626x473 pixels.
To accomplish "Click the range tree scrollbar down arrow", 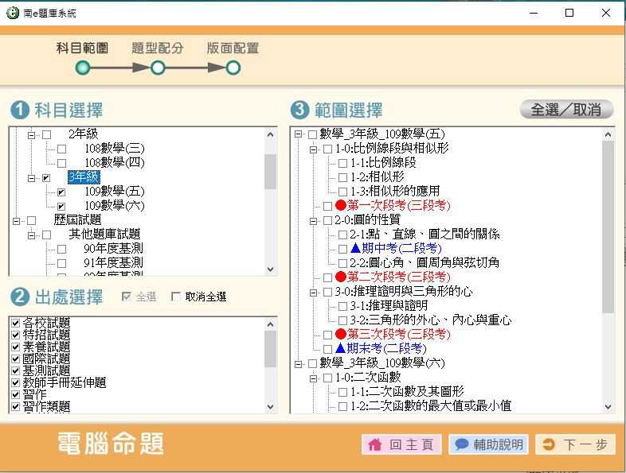I will (608, 406).
